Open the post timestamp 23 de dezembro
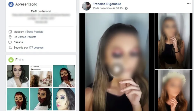The width and height of the screenshot is (194, 111). pyautogui.click(x=108, y=8)
